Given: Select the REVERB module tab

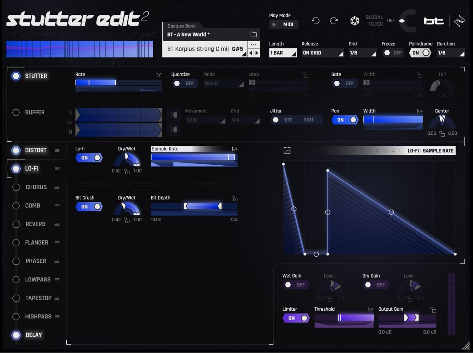Looking at the screenshot, I should pyautogui.click(x=35, y=224).
